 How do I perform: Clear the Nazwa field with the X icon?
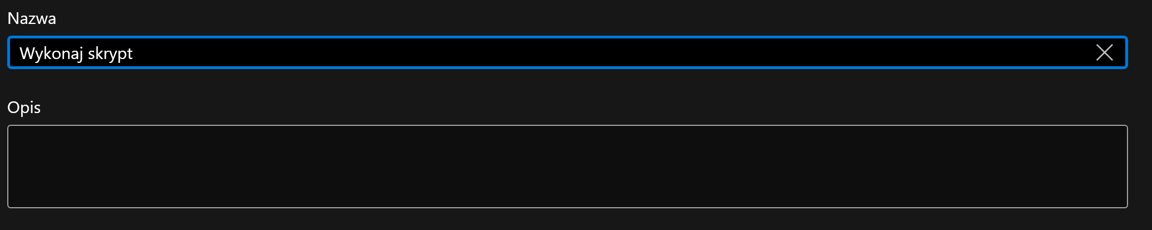1104,53
